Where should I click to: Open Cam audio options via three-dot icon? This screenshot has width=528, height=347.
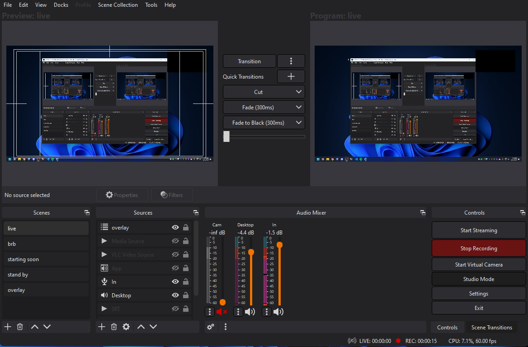click(209, 312)
